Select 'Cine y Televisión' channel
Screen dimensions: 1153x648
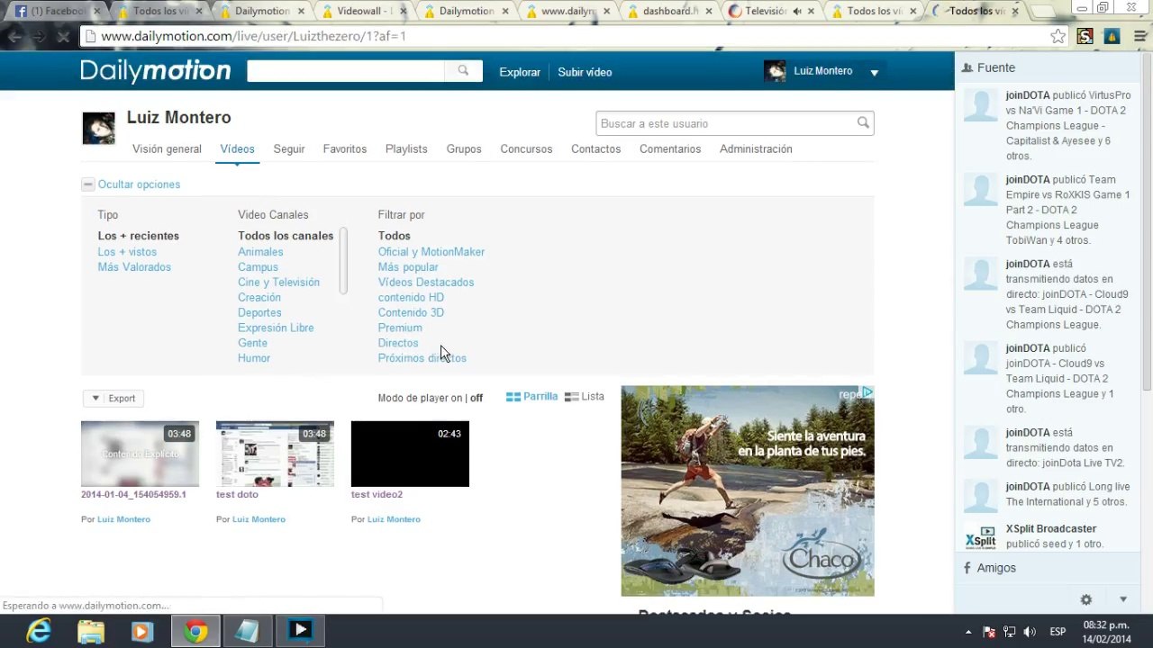click(x=278, y=283)
